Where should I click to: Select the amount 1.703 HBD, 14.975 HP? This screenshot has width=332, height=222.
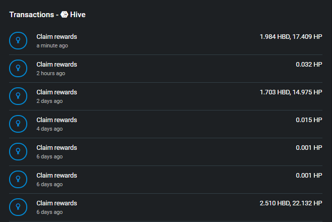pos(291,92)
